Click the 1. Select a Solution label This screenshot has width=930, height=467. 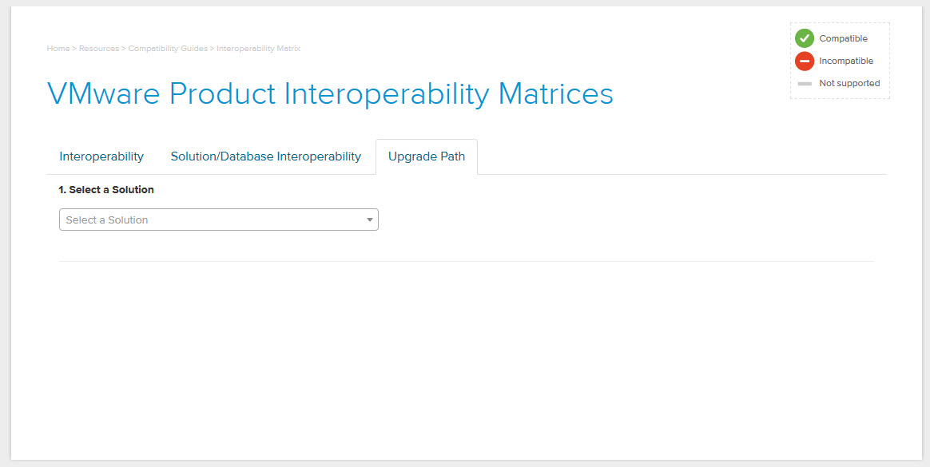click(106, 190)
